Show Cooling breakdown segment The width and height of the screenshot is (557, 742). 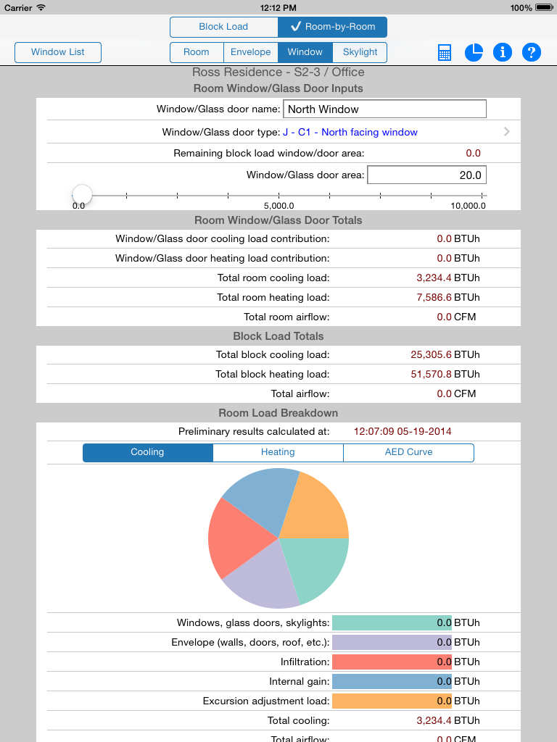pyautogui.click(x=148, y=452)
